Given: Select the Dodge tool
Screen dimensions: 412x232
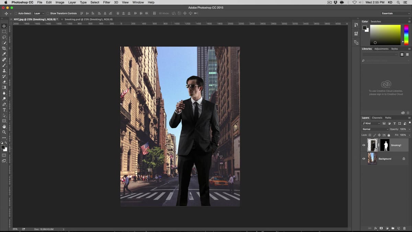Looking at the screenshot, I should (4, 99).
